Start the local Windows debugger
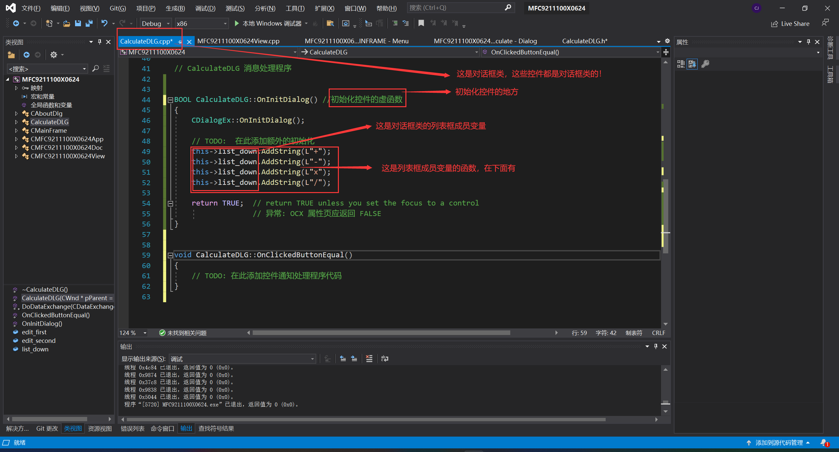Screen dimensions: 839x452 point(237,23)
